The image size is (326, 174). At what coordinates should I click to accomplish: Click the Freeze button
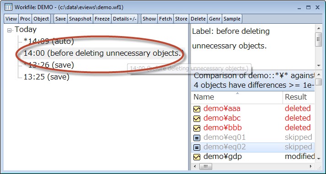click(102, 19)
